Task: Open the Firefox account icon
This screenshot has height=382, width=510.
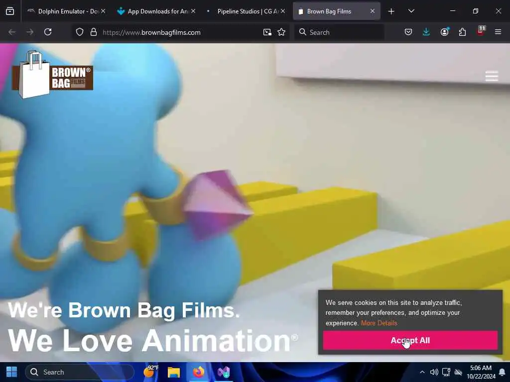Action: coord(444,32)
